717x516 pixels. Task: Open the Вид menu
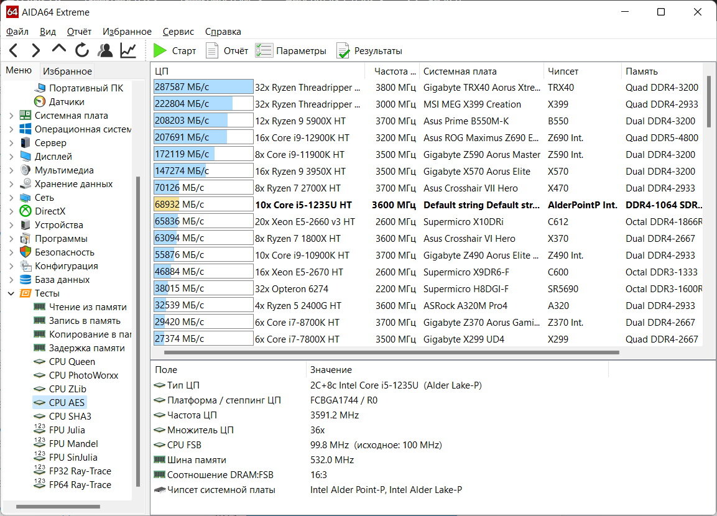pyautogui.click(x=47, y=32)
